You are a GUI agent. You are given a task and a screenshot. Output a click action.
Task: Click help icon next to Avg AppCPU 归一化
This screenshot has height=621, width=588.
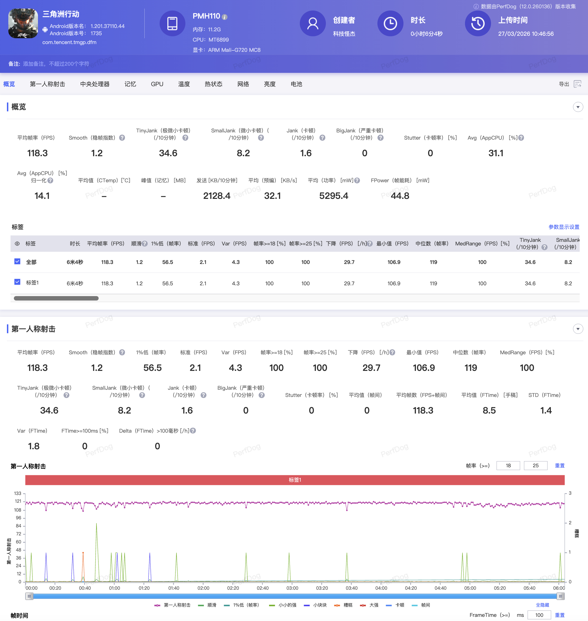click(x=50, y=181)
